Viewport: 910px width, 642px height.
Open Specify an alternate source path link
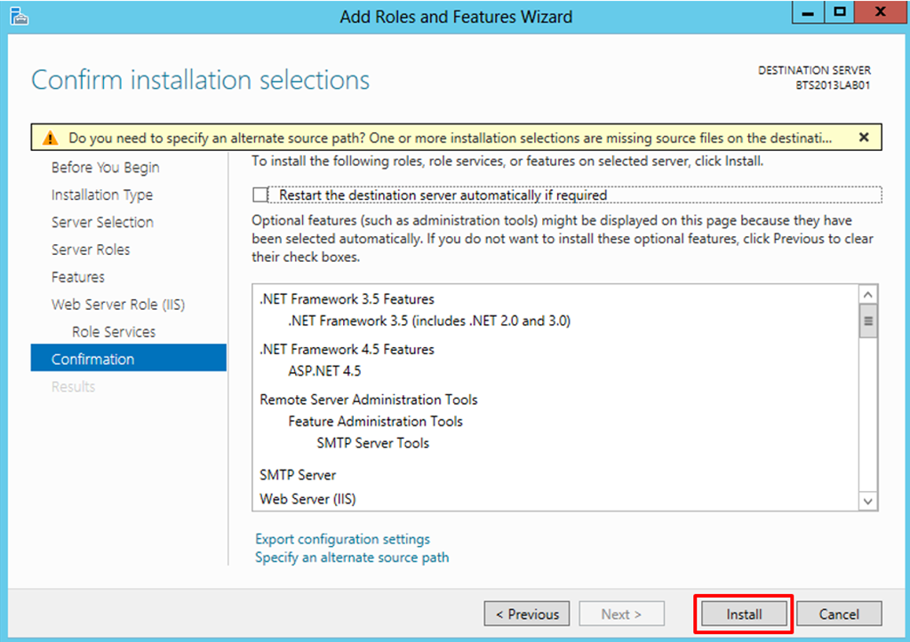(x=352, y=558)
